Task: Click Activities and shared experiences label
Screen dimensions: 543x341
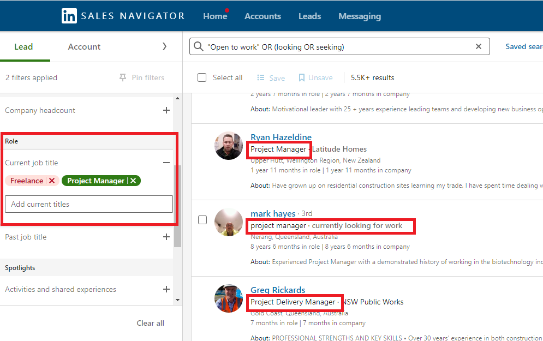Action: 61,289
